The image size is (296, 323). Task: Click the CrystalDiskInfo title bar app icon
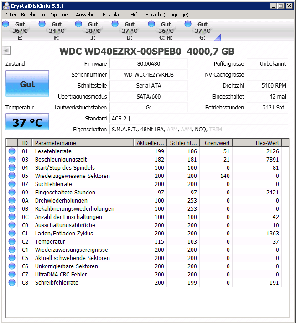[x=6, y=6]
